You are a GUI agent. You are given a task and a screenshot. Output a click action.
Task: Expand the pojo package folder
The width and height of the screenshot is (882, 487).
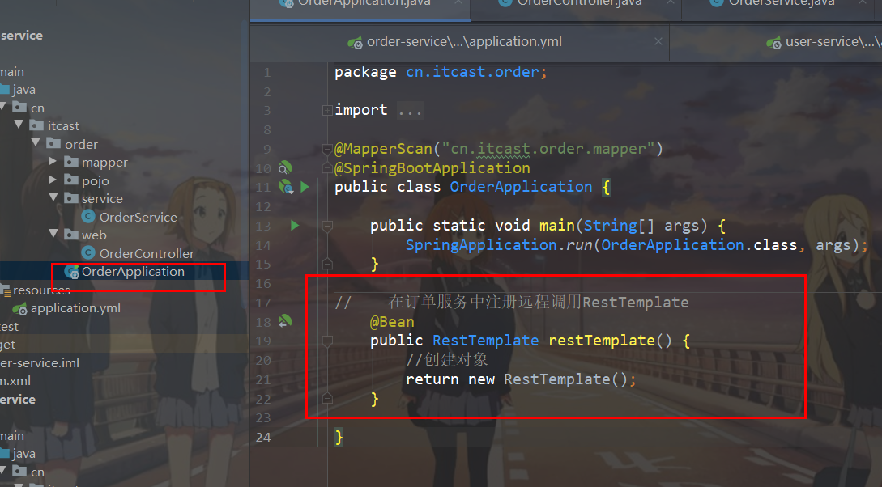tap(53, 180)
